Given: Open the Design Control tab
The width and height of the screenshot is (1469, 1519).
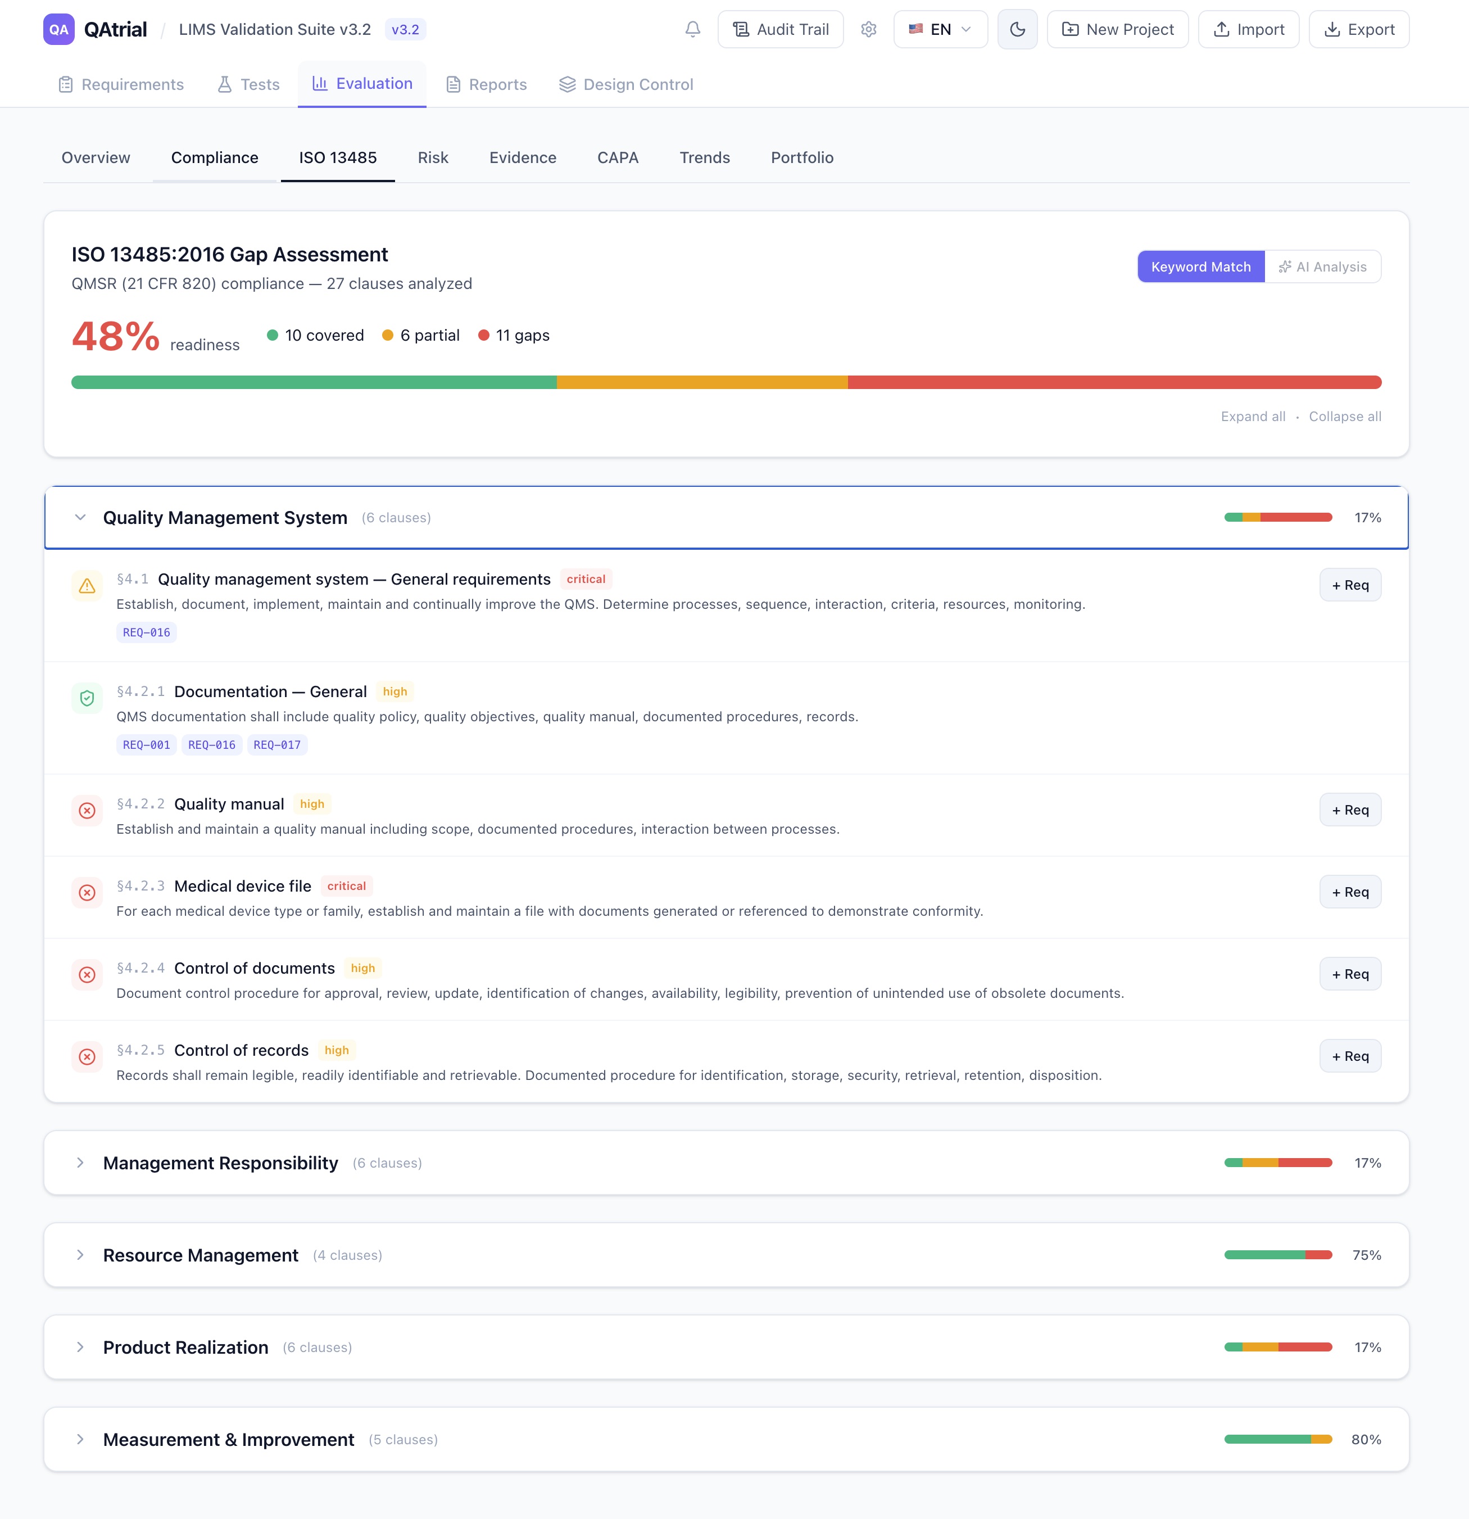Looking at the screenshot, I should pyautogui.click(x=626, y=84).
